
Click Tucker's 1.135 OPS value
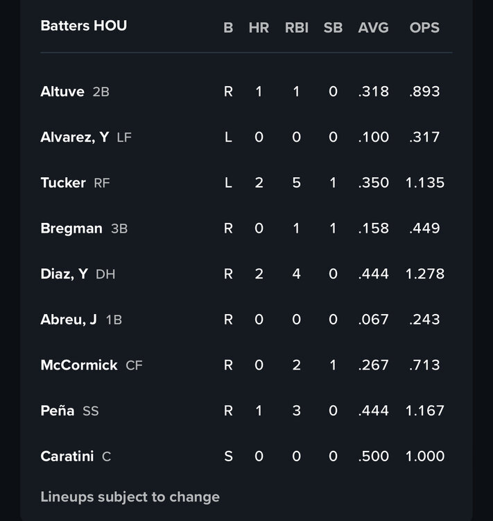click(x=424, y=183)
